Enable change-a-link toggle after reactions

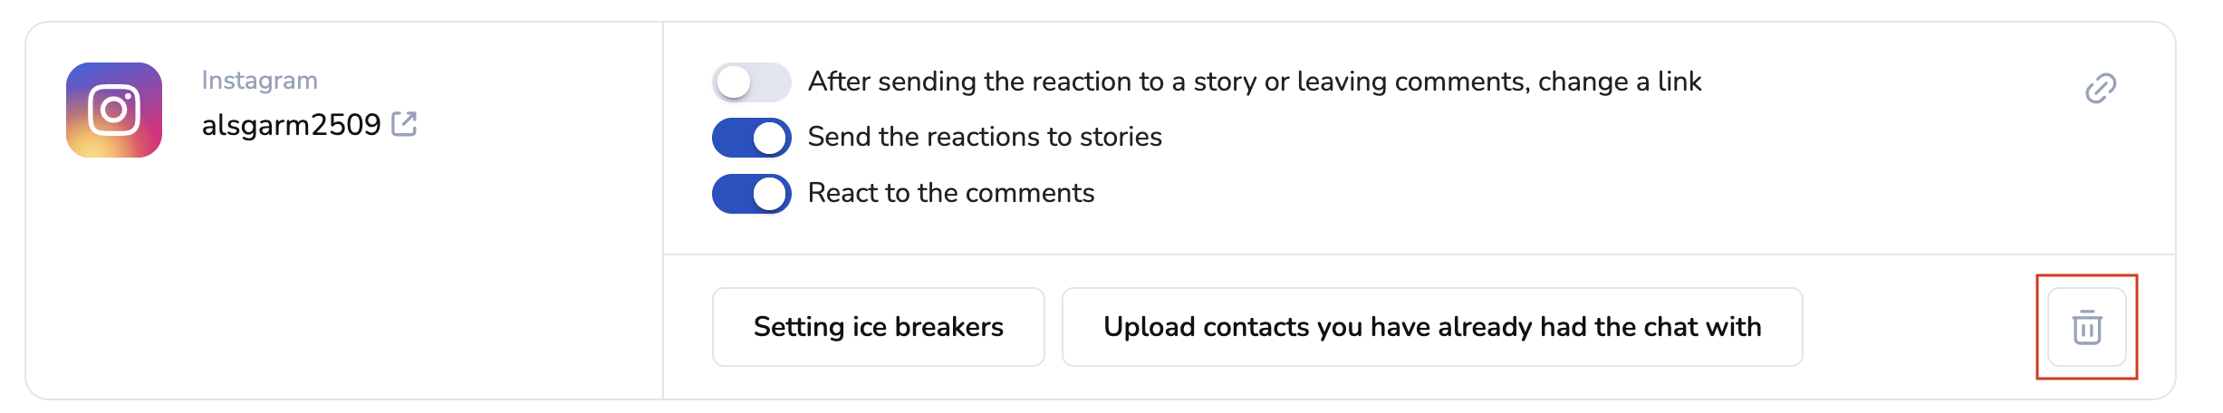click(x=751, y=82)
